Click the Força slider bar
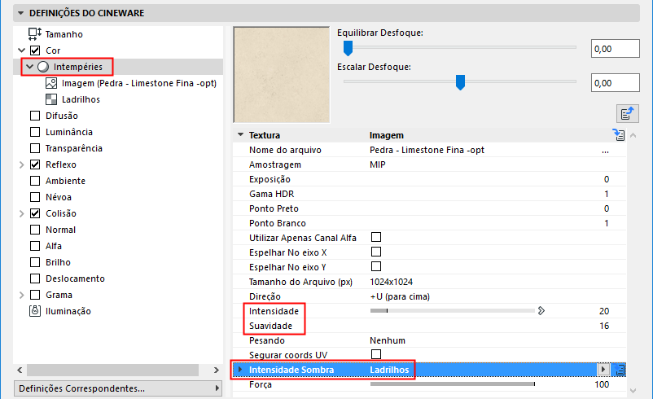 click(x=452, y=384)
